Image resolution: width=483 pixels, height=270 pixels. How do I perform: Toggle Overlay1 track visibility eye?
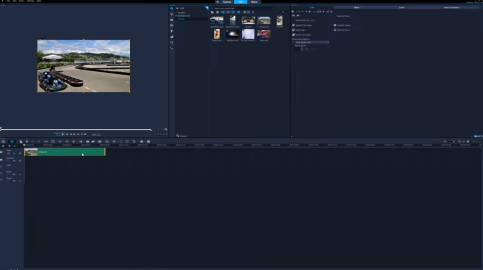pos(1,160)
